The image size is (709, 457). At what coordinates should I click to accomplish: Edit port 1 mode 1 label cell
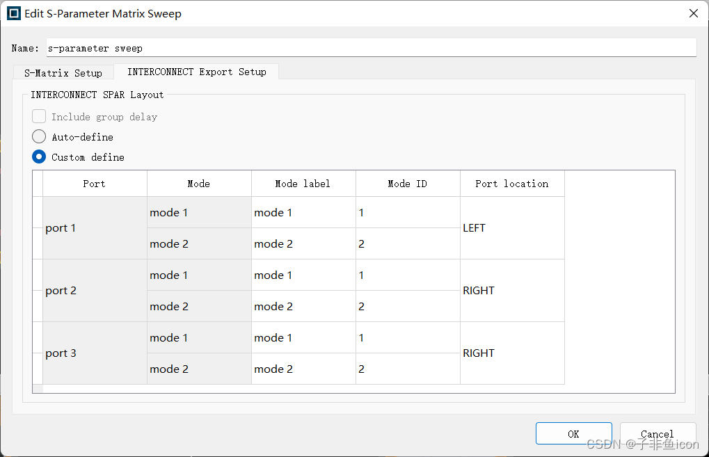(x=303, y=213)
